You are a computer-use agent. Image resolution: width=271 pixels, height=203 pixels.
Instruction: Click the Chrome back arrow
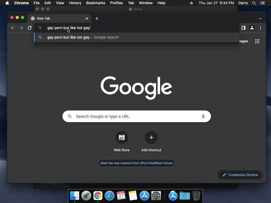(13, 28)
